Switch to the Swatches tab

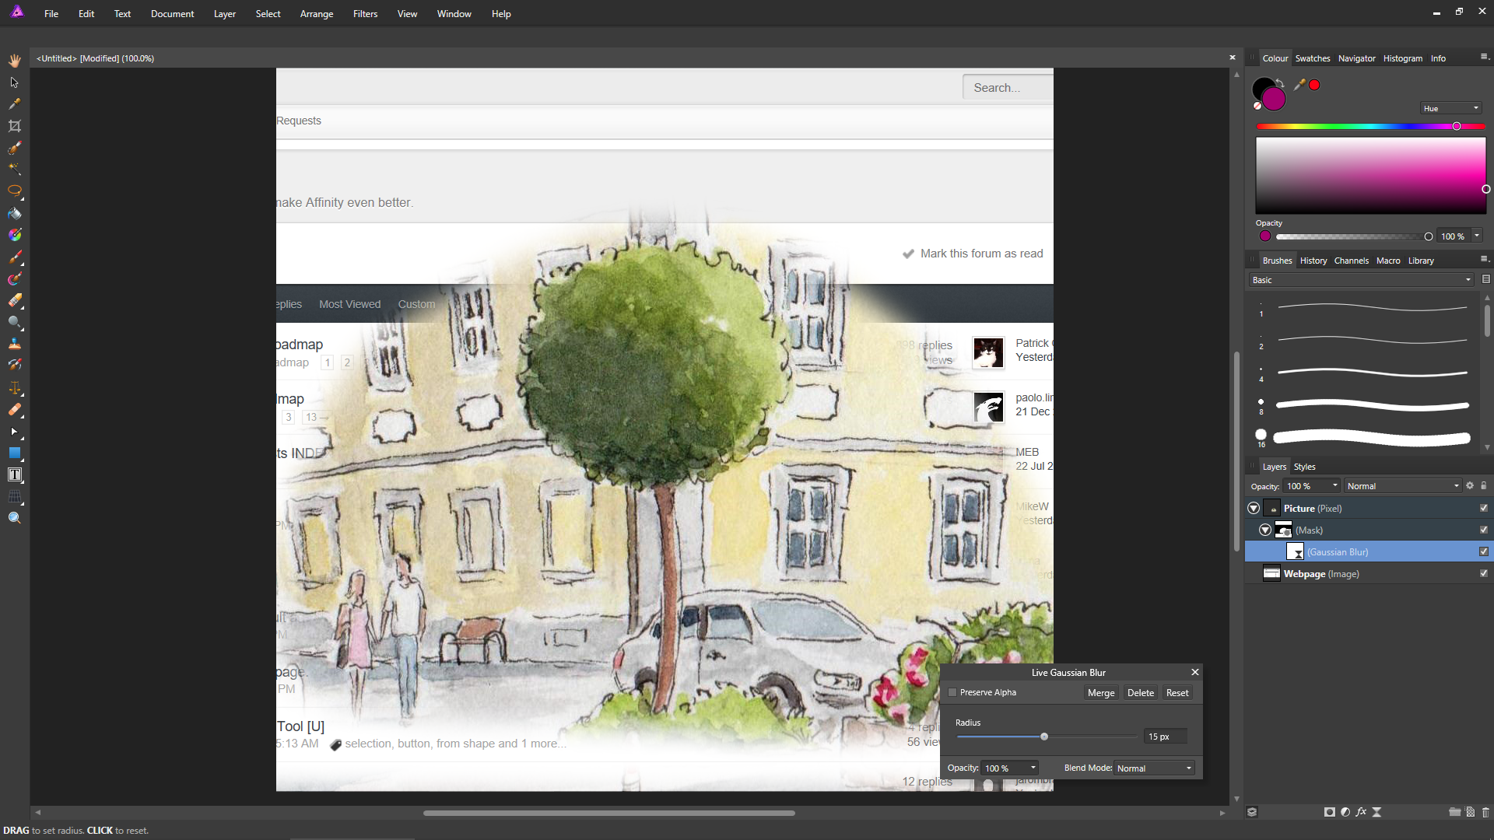1313,58
